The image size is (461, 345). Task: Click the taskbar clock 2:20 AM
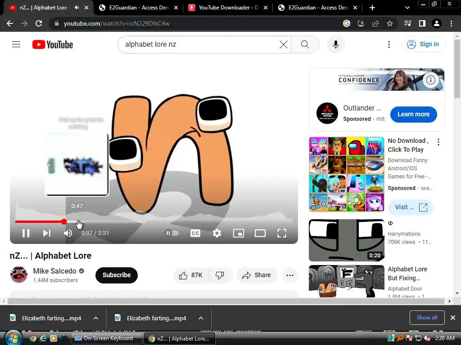(445, 338)
